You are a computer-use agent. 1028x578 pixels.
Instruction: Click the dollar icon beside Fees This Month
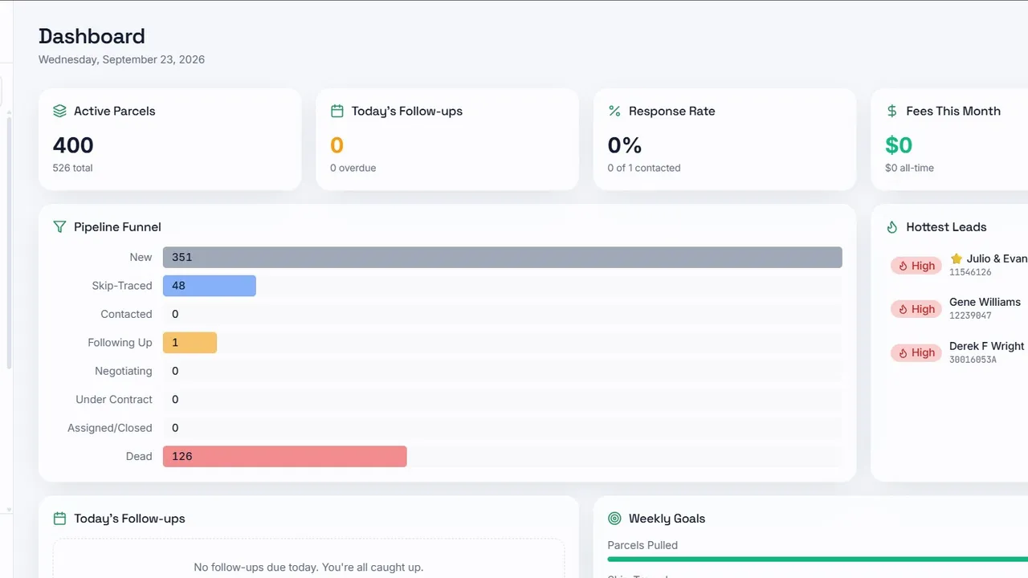(x=891, y=112)
